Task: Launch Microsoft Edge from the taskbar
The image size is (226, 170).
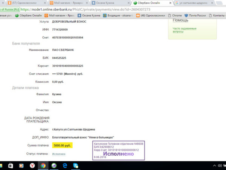Action: click(x=65, y=165)
